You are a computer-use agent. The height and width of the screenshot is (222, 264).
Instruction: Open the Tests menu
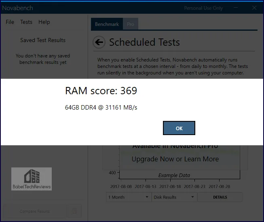coord(26,22)
